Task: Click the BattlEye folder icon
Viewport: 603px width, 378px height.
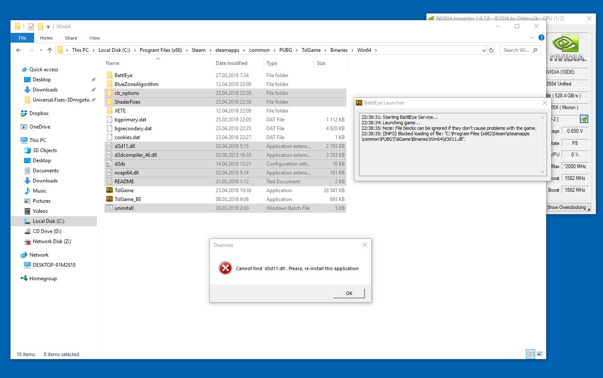Action: [110, 75]
